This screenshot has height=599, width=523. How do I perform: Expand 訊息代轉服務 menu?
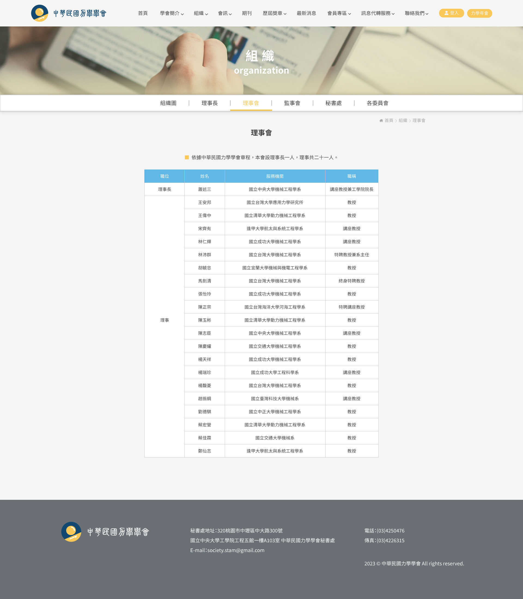tap(378, 13)
